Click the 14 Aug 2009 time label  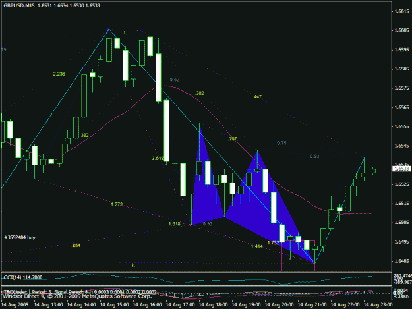coord(15,305)
